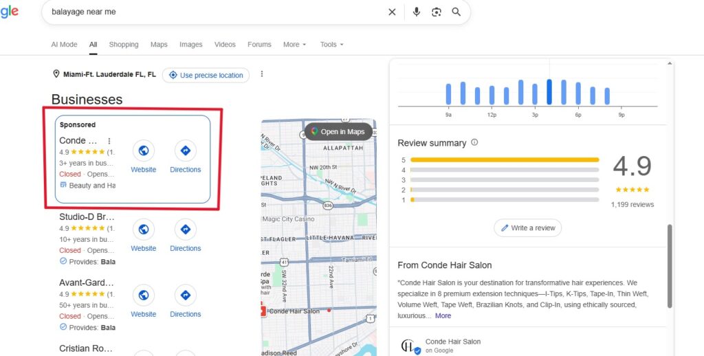Start voice search with microphone icon
Image resolution: width=704 pixels, height=356 pixels.
[x=417, y=12]
